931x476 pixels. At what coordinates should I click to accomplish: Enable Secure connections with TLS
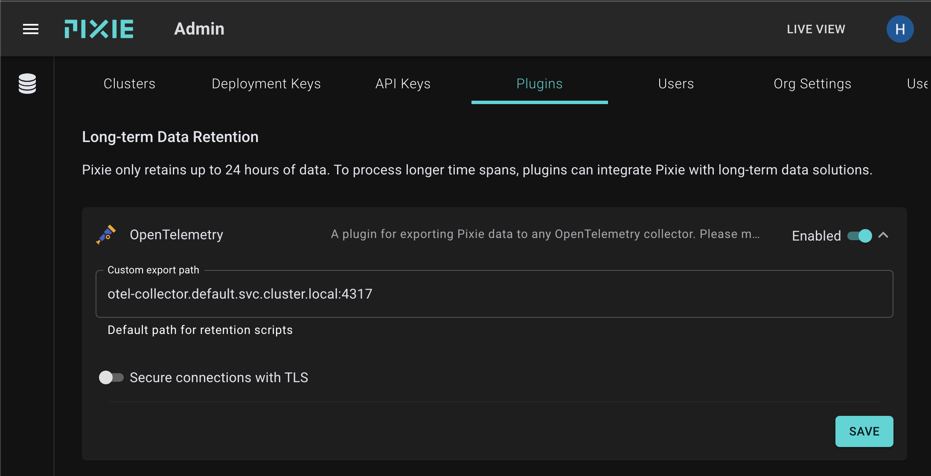coord(111,377)
